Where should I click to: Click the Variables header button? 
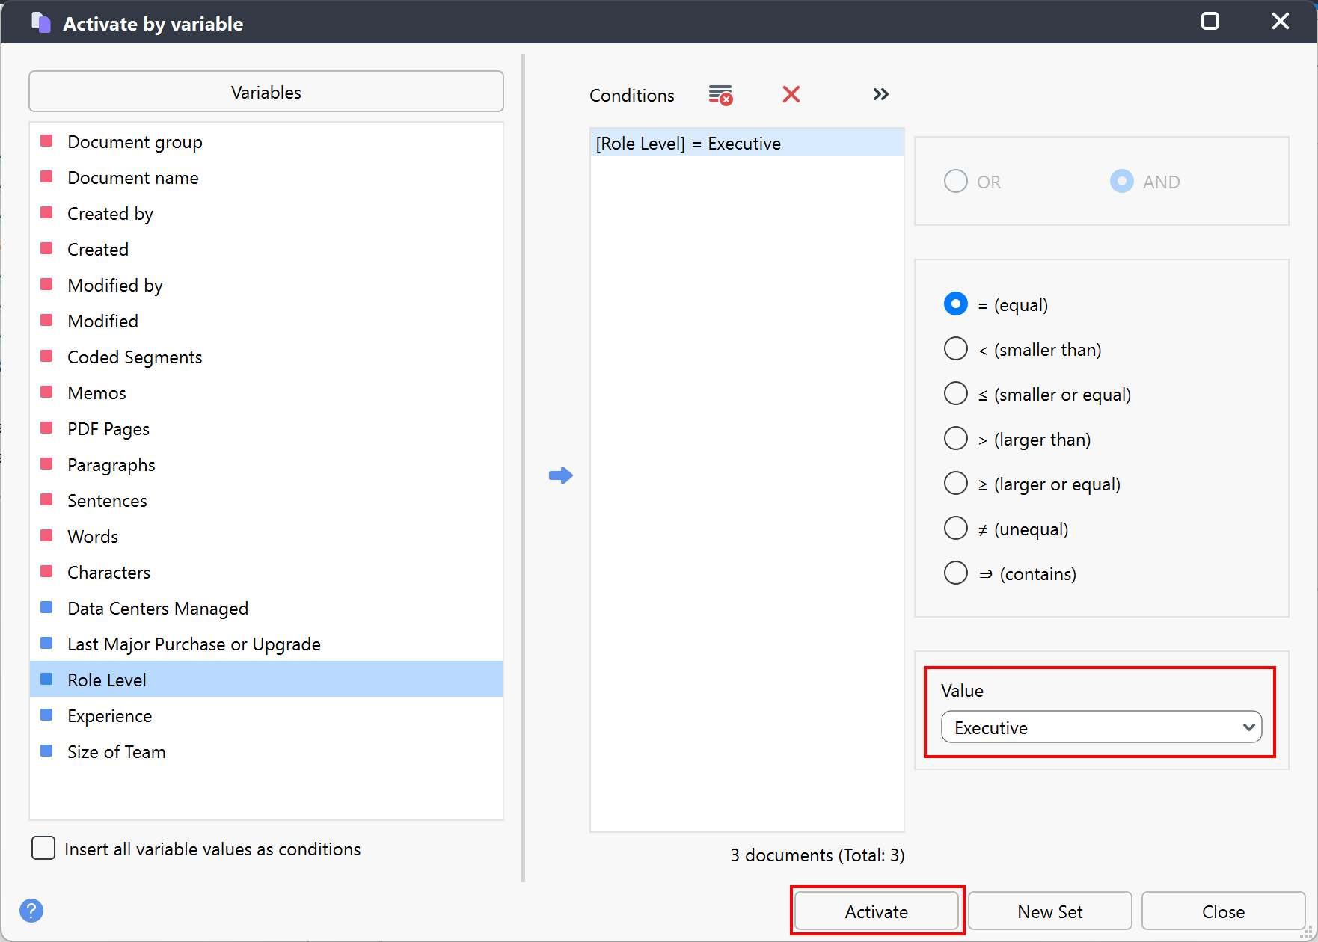(266, 92)
